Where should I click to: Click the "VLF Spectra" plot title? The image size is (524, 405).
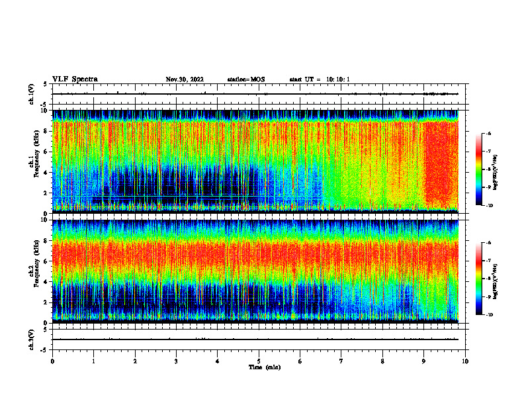point(75,79)
